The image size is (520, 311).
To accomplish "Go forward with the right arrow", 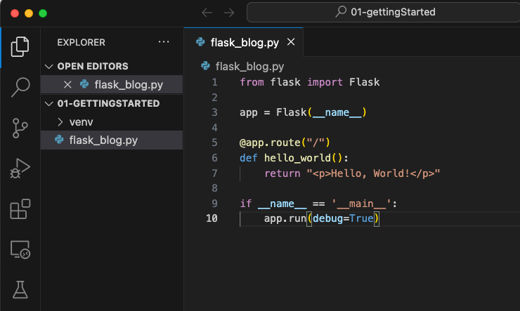I will coord(229,13).
